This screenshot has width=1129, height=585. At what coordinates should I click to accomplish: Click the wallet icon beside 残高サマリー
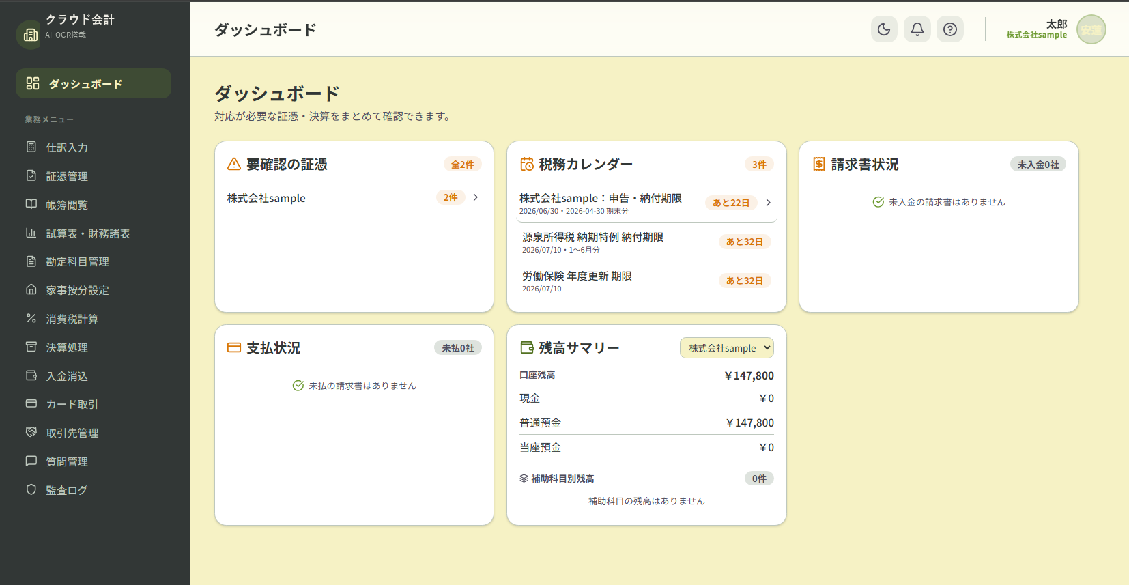tap(527, 347)
